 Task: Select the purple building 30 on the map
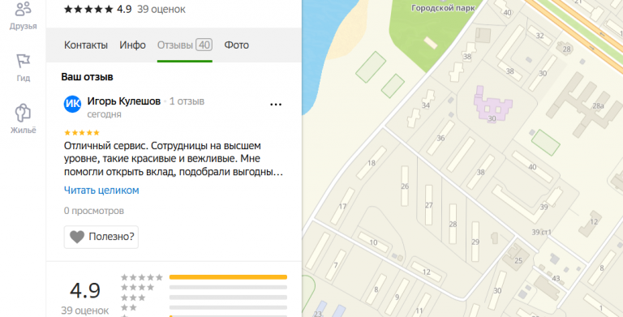[492, 105]
